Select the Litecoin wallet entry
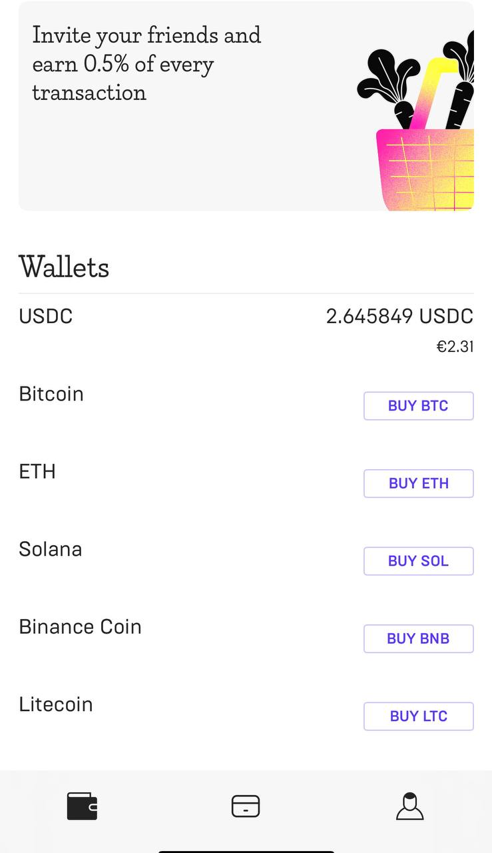The height and width of the screenshot is (853, 492). point(56,704)
